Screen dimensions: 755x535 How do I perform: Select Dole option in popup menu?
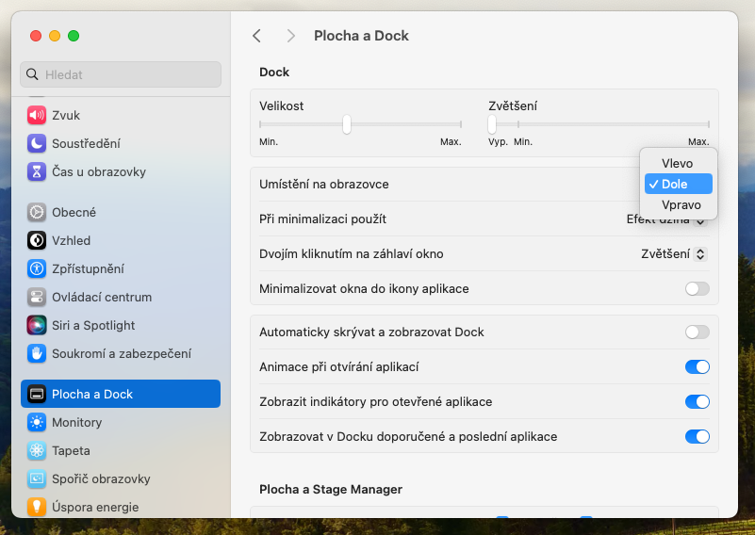pyautogui.click(x=677, y=184)
